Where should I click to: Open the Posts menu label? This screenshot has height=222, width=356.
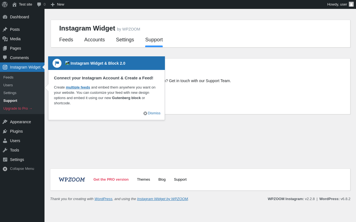pyautogui.click(x=15, y=29)
